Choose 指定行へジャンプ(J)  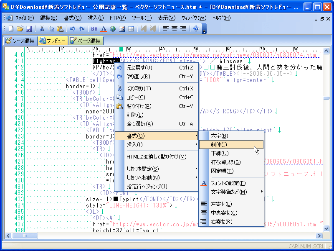click(157, 186)
